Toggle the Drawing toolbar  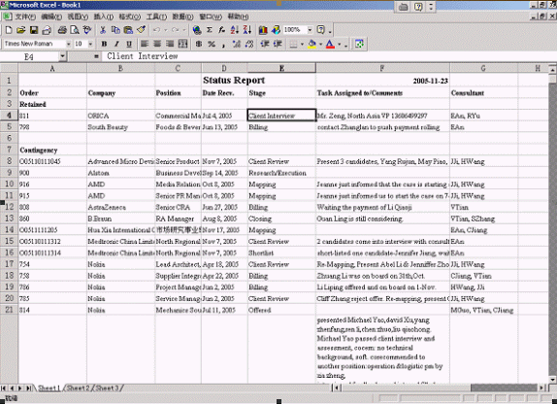[x=276, y=30]
